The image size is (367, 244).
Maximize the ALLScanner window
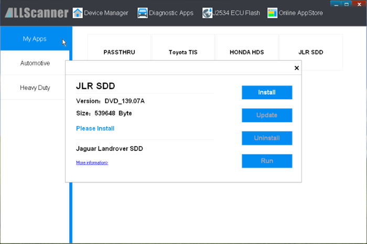[347, 4]
